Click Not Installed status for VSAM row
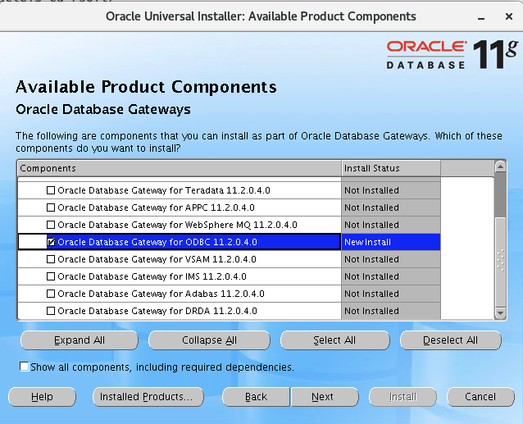Viewport: 523px width, 424px height. (391, 259)
